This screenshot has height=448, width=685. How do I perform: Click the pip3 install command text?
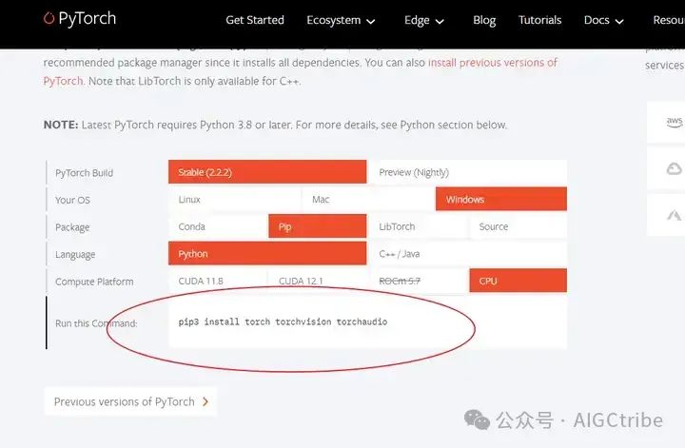[283, 322]
